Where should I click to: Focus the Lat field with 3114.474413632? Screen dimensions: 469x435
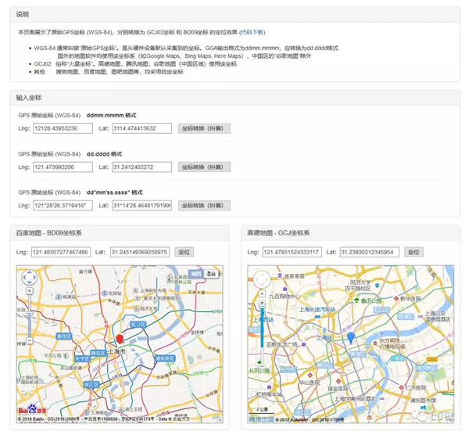pos(141,128)
